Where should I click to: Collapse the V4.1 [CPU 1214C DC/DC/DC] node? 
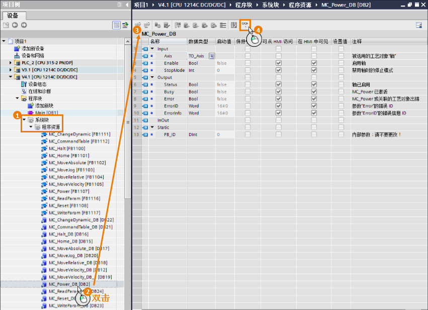click(11, 77)
